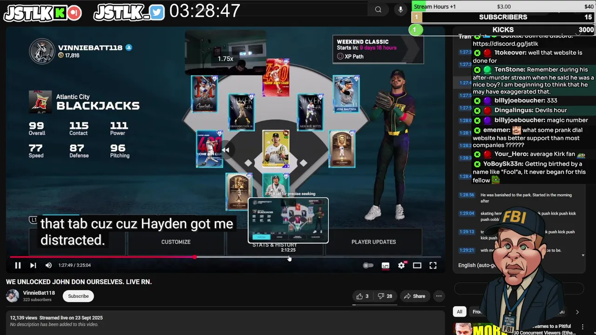Click the video title text

(x=79, y=281)
